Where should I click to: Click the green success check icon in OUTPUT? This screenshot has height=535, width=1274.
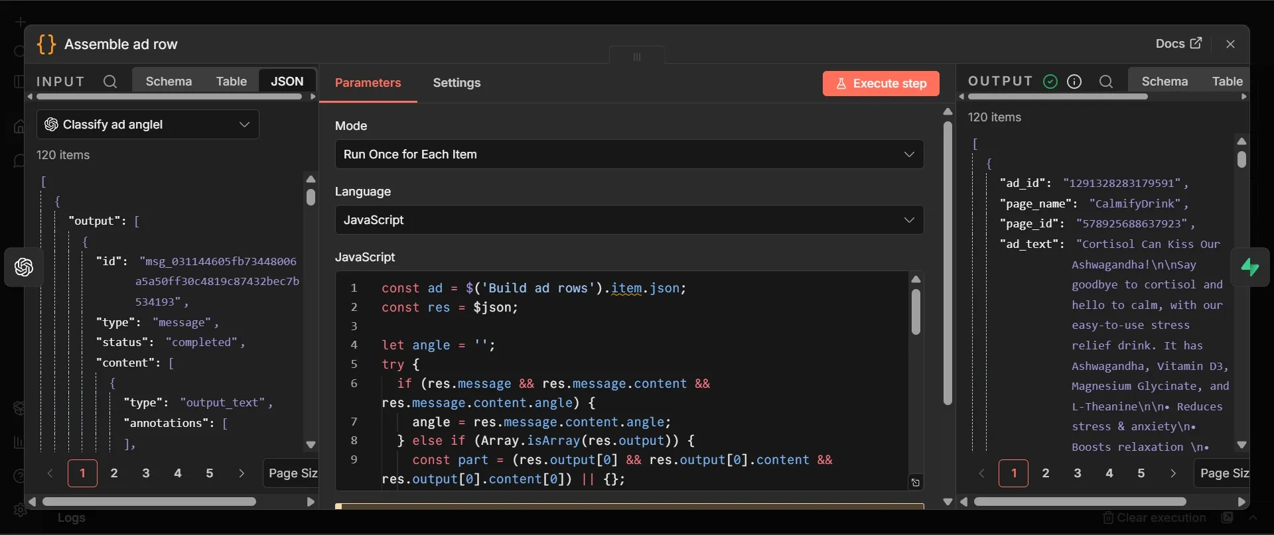[1050, 82]
